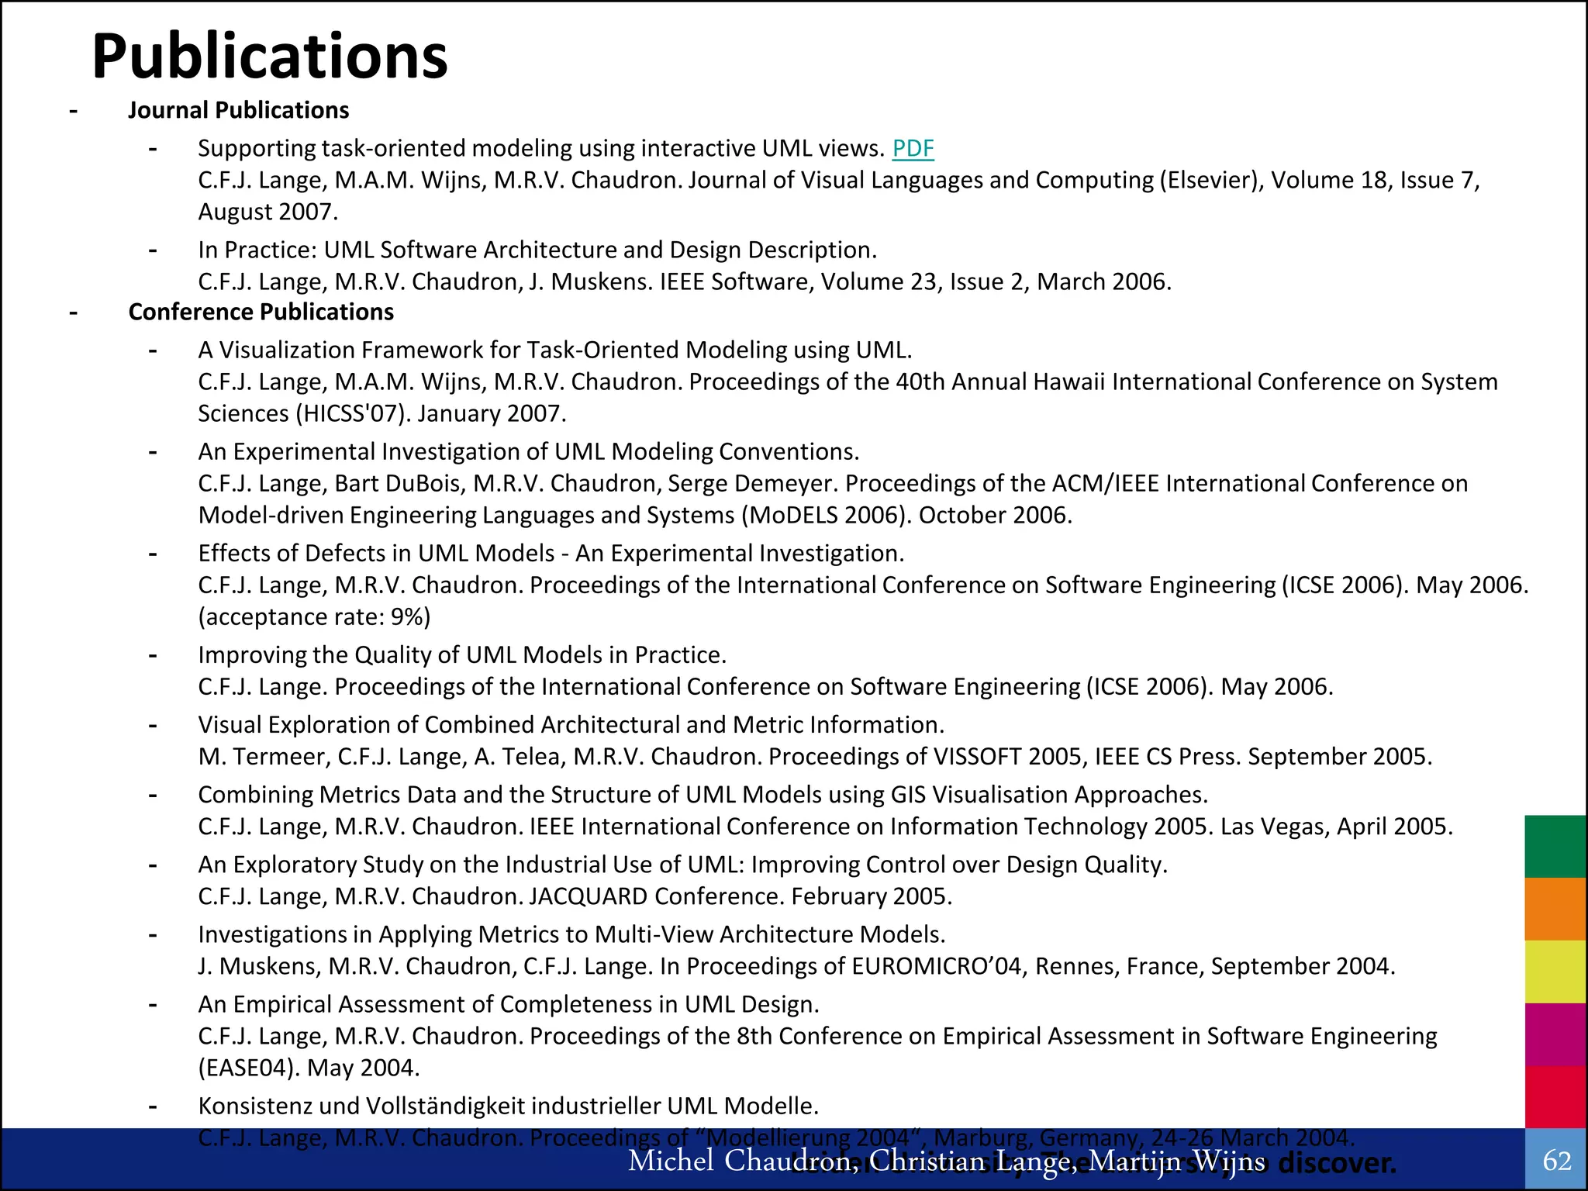This screenshot has width=1588, height=1191.
Task: Click the EUROMICRO'04 Rennes citation line
Action: (797, 965)
